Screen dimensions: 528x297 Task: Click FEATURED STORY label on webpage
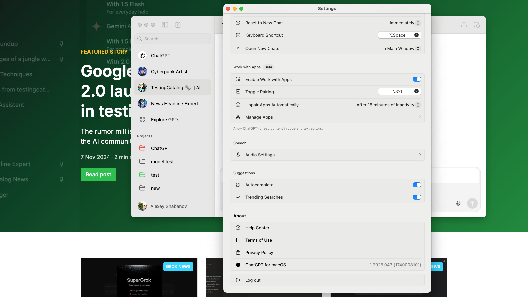104,52
